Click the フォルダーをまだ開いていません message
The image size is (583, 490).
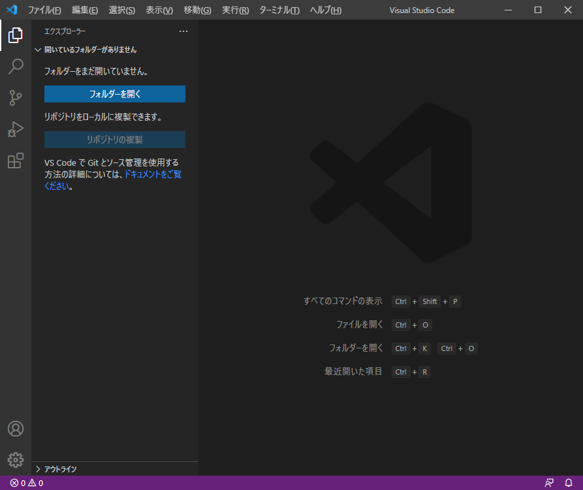pos(97,71)
